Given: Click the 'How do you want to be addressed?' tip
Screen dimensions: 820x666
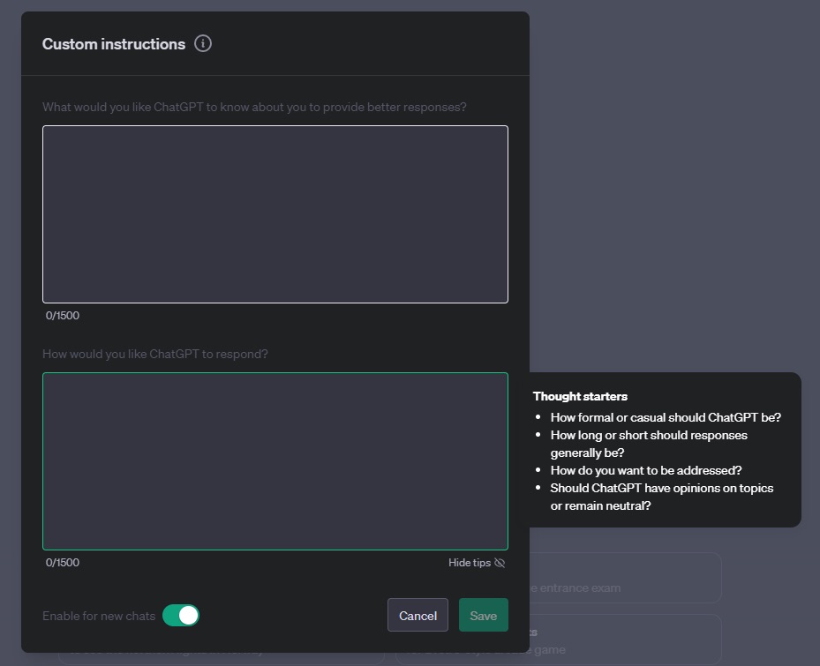Looking at the screenshot, I should tap(646, 470).
